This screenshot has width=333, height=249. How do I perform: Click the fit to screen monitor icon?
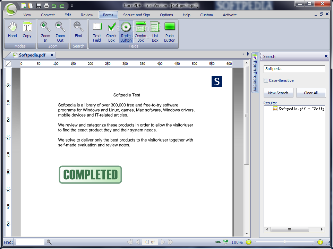[x=225, y=242]
